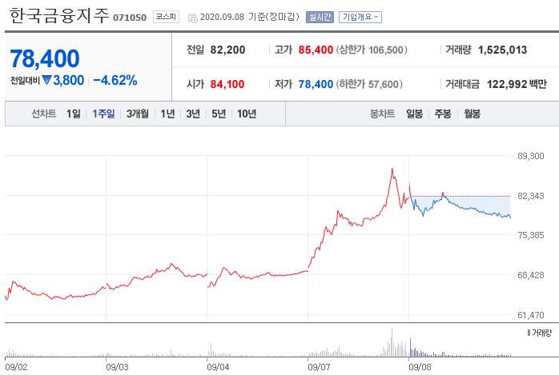This screenshot has width=559, height=375.
Task: Click the 09/07 date axis label
Action: (319, 367)
